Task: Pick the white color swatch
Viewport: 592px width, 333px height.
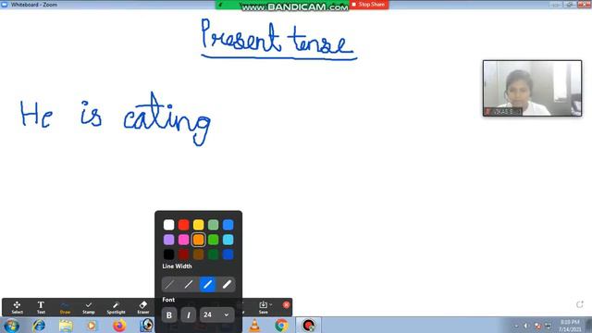Action: 168,225
